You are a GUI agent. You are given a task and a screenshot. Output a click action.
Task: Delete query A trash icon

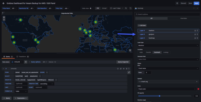pos(127,69)
